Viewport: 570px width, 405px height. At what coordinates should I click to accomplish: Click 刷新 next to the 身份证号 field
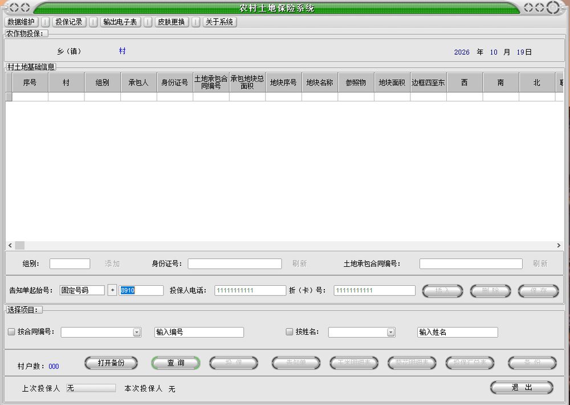(x=300, y=264)
